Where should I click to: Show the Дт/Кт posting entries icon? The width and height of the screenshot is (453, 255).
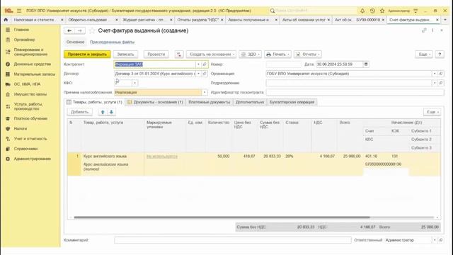[179, 55]
